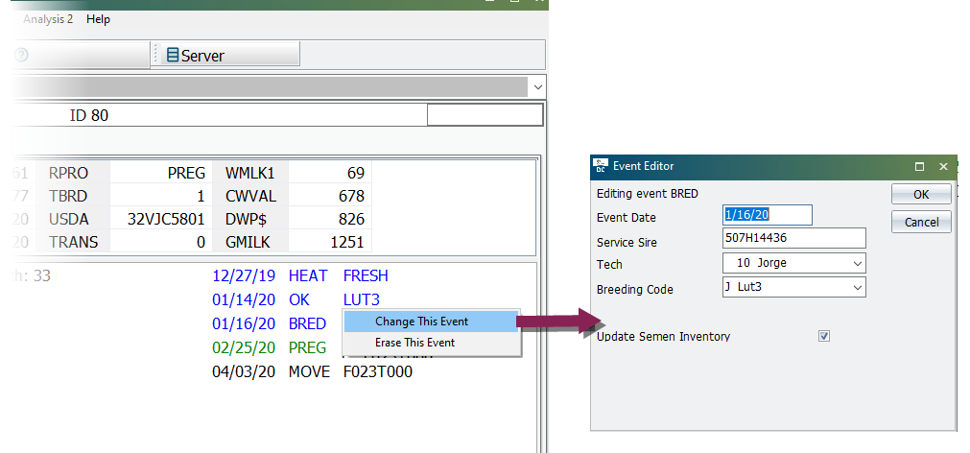
Task: Click the TRANS field label
Action: click(74, 243)
